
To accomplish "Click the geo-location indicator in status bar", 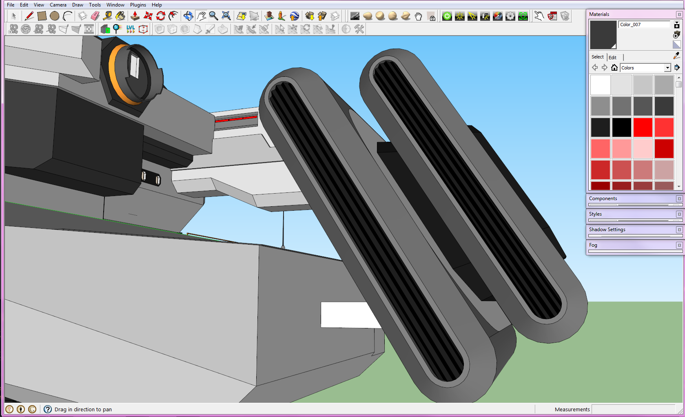I will pos(9,409).
